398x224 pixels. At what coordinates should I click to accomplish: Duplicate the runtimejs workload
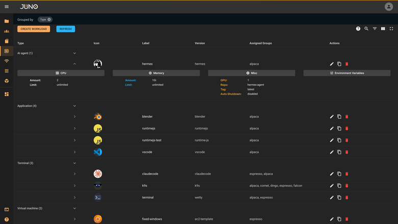point(339,129)
